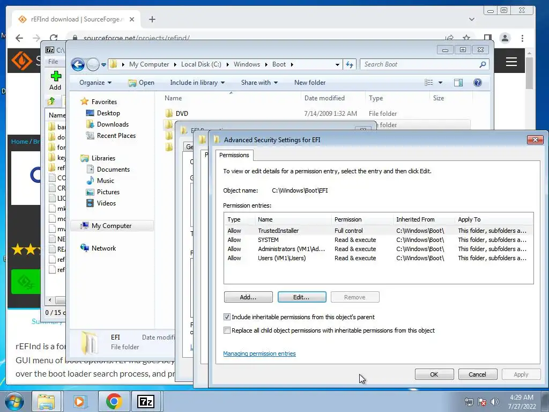
Task: Click 7-Zip Add green plus icon
Action: [55, 76]
